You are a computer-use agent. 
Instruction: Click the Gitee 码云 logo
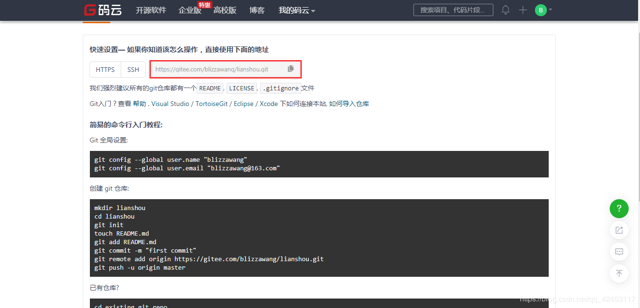103,10
